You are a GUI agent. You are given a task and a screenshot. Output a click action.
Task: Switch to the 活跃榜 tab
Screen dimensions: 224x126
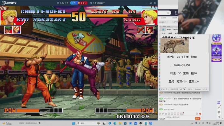tap(174, 18)
